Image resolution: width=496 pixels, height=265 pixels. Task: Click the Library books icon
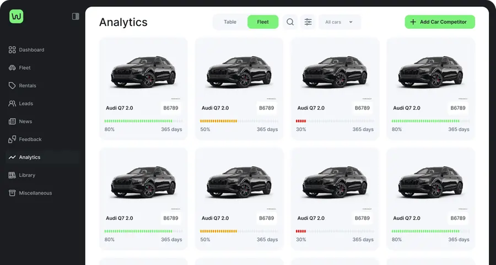pyautogui.click(x=12, y=175)
